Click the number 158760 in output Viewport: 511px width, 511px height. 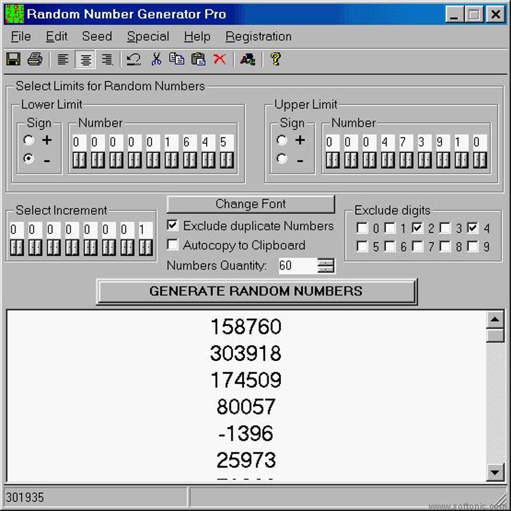pos(245,327)
